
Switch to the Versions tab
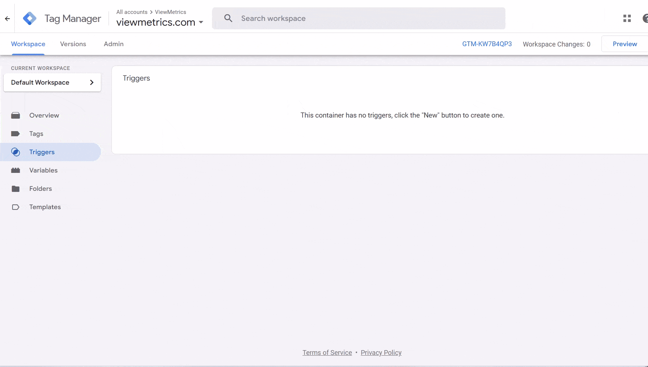(x=73, y=44)
